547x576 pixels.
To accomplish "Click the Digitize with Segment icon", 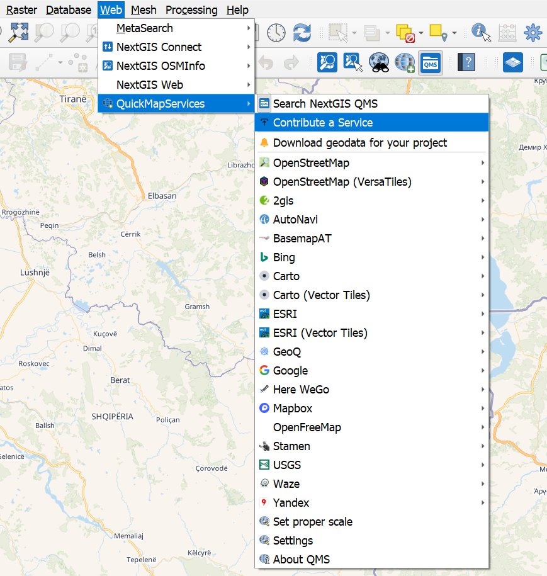I will click(44, 62).
